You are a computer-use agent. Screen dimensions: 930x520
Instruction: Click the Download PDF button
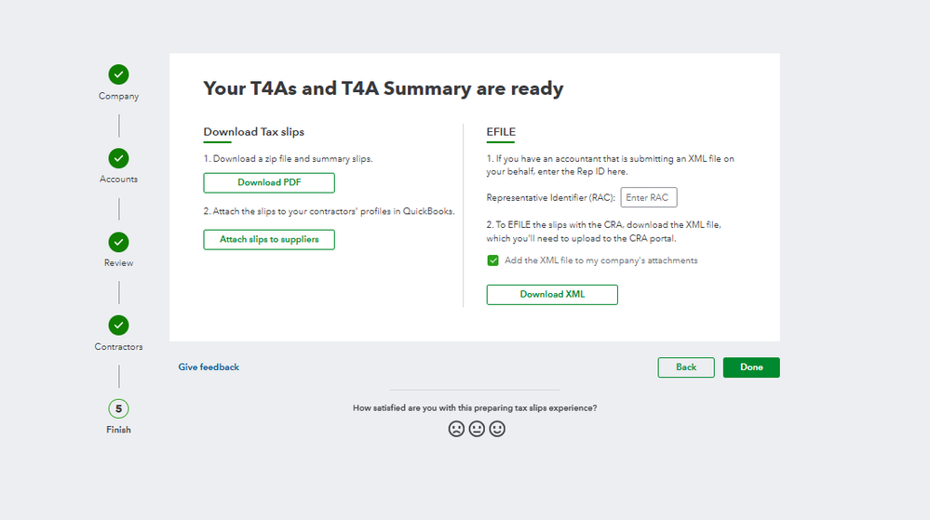point(269,182)
